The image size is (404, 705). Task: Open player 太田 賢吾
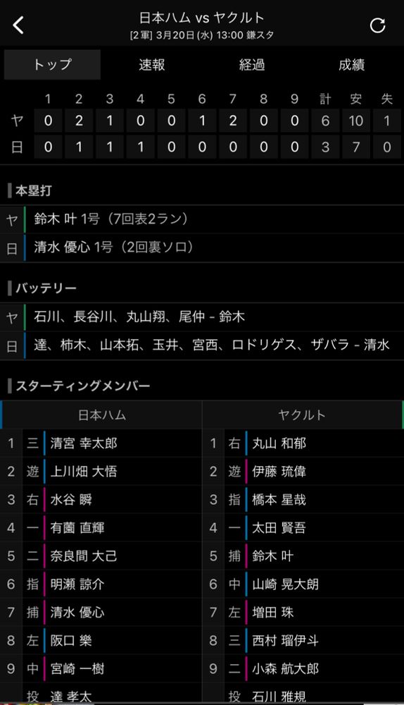point(303,527)
